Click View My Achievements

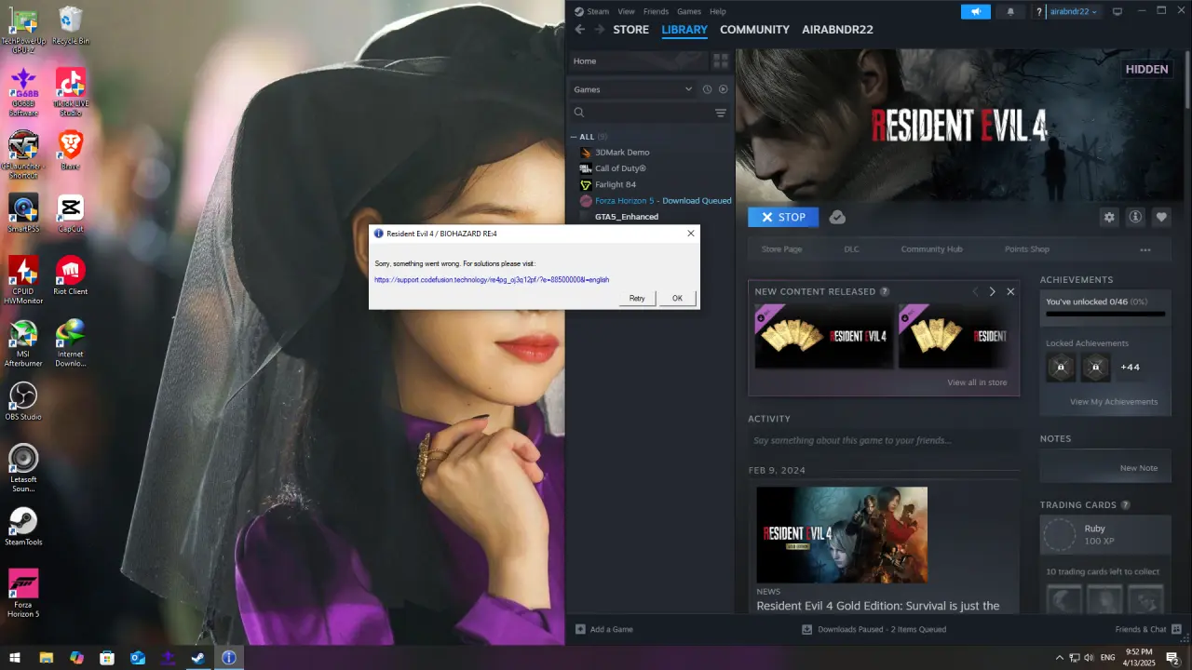click(1114, 402)
